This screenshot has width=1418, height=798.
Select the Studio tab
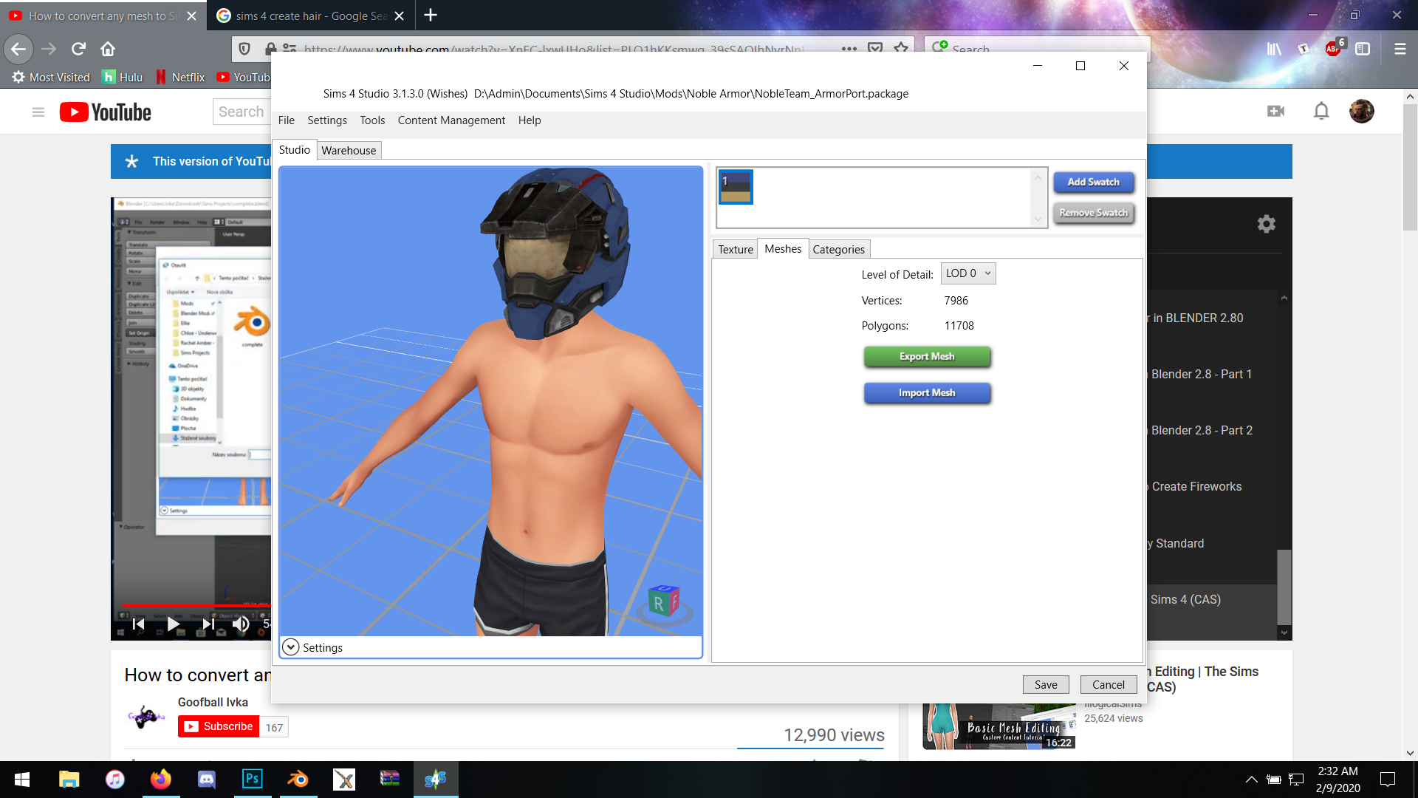(x=294, y=149)
